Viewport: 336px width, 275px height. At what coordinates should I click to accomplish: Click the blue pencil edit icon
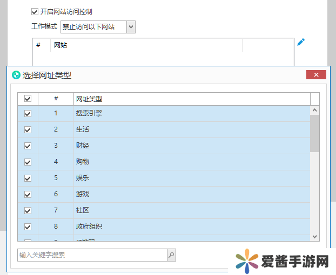301,42
